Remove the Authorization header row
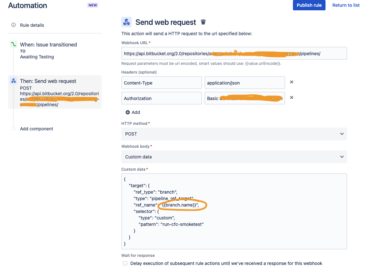This screenshot has width=371, height=273. (292, 97)
